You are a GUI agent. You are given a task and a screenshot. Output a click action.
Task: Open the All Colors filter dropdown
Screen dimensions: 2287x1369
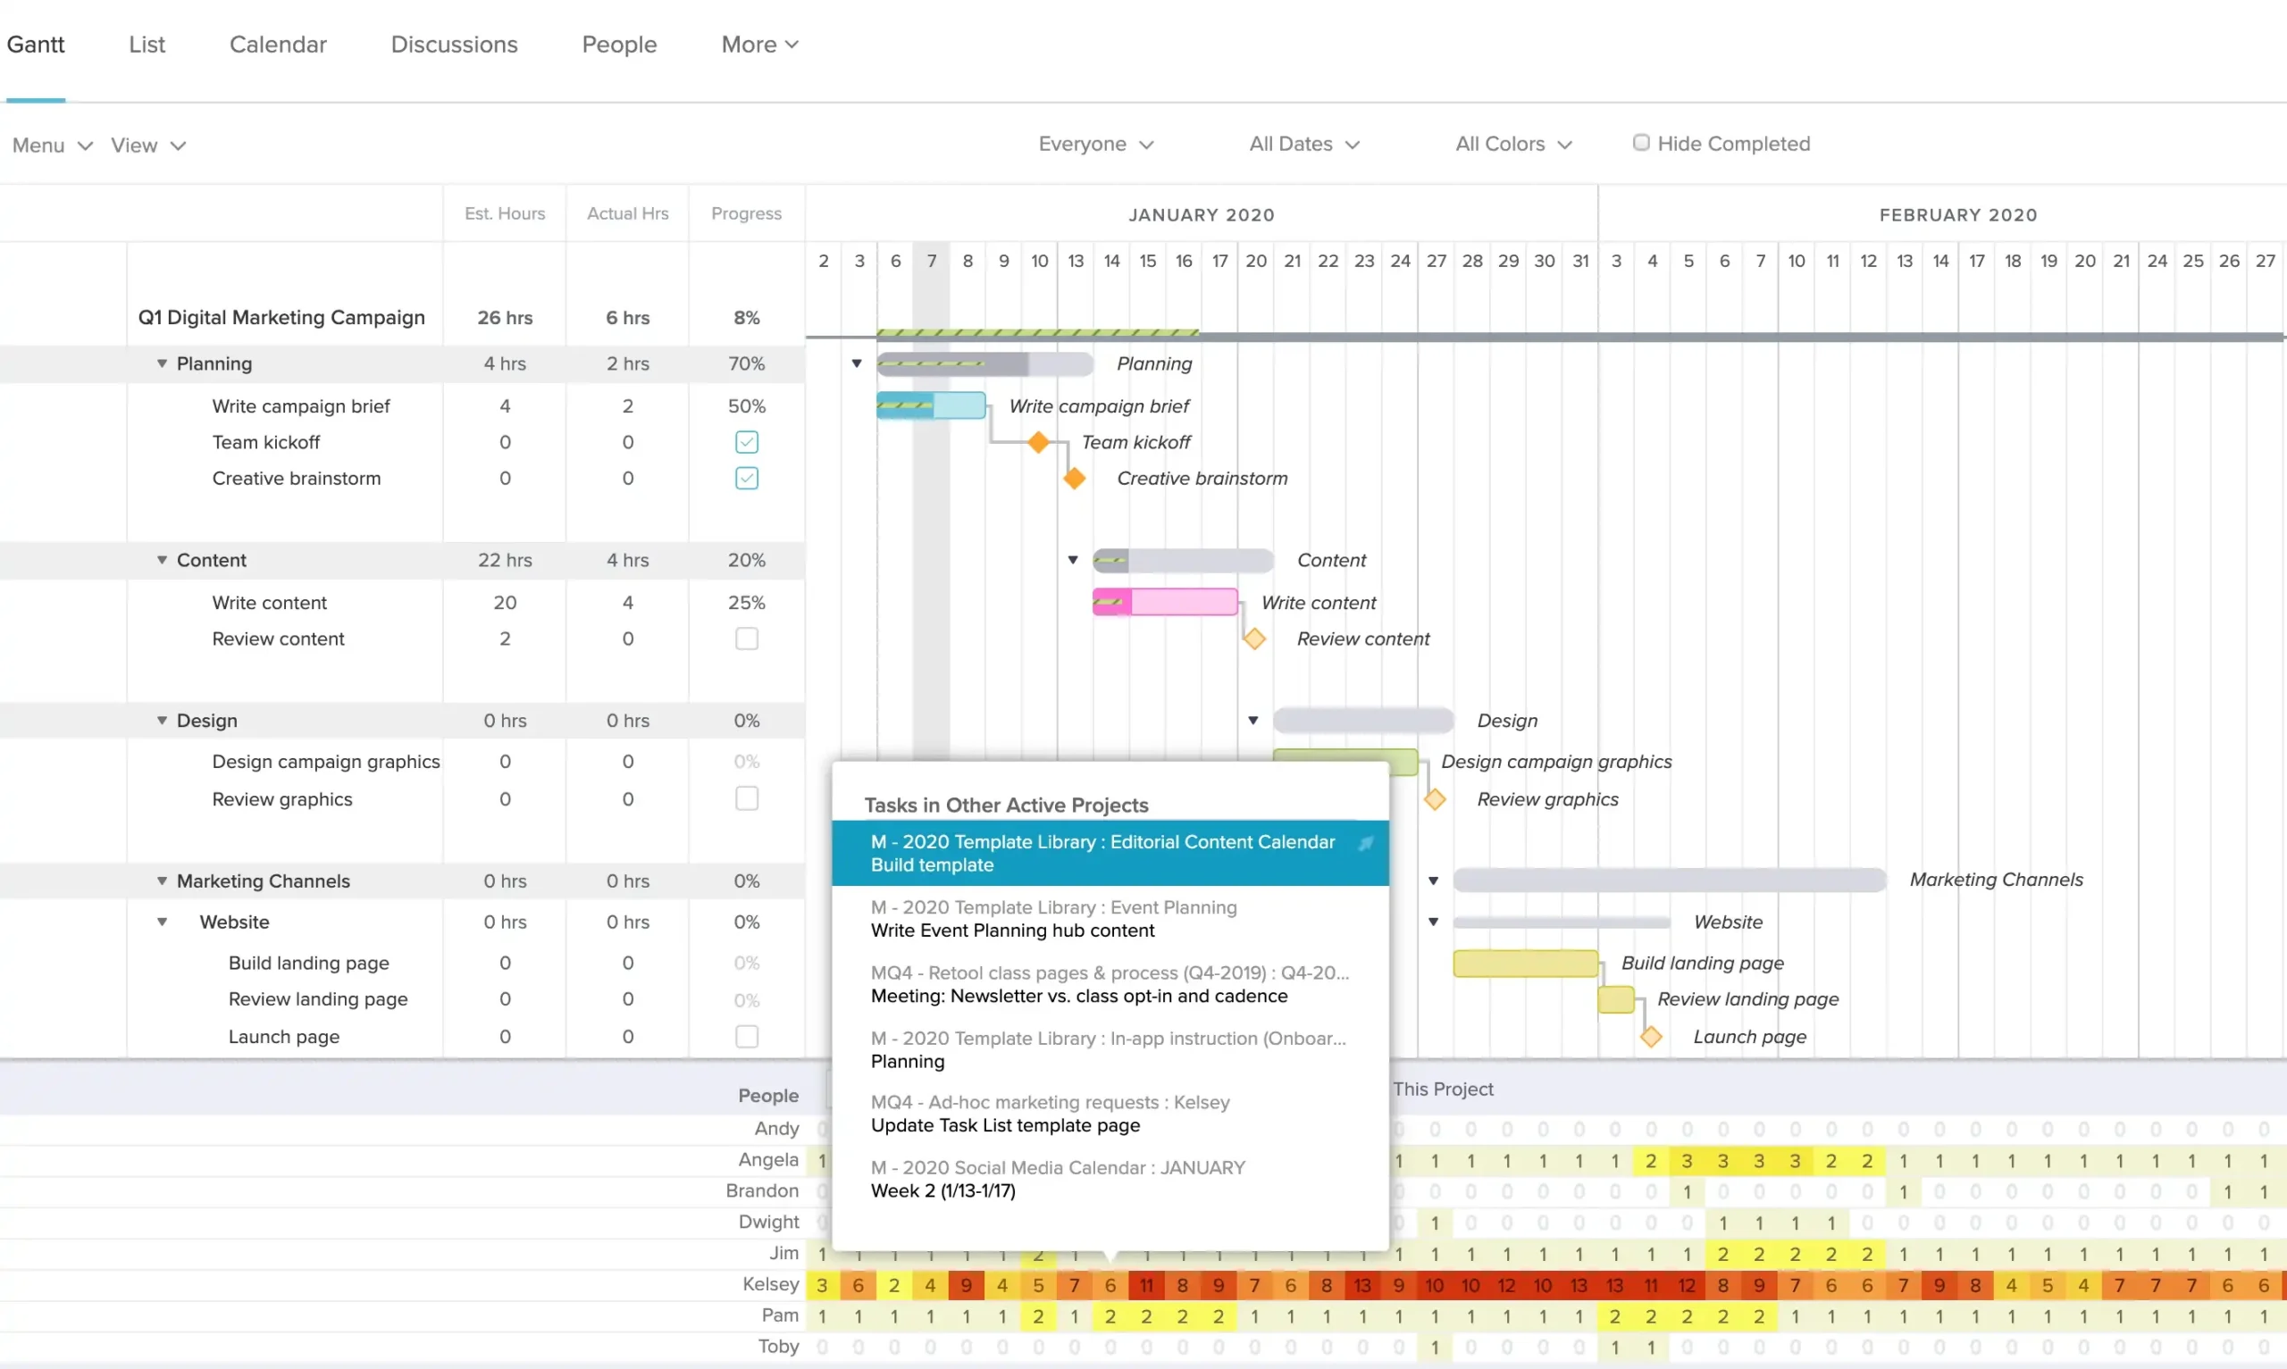[1512, 144]
